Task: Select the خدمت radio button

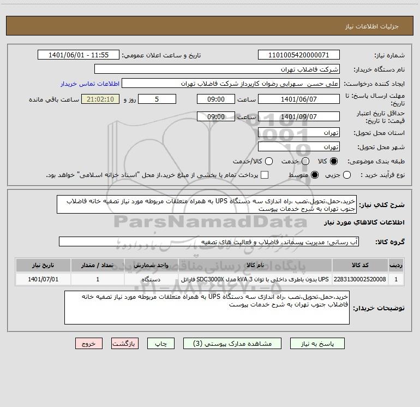Action: coord(305,161)
